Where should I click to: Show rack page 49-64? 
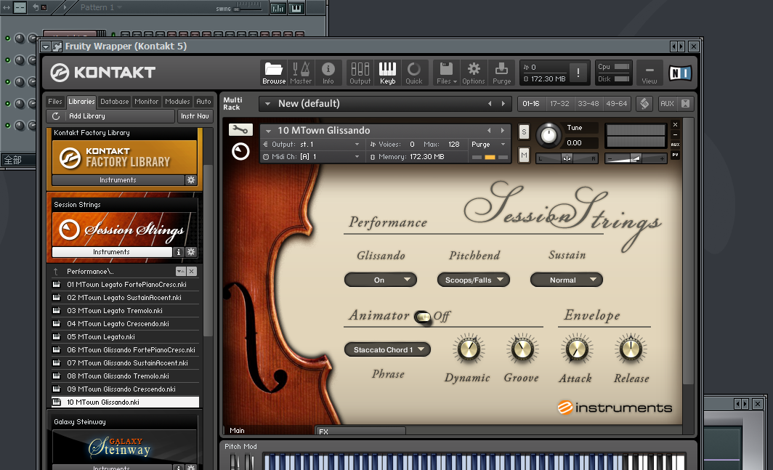tap(617, 104)
